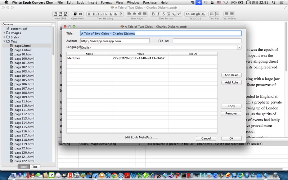Screen dimensions: 288x180
Task: Center align text
Action: (x=134, y=14)
